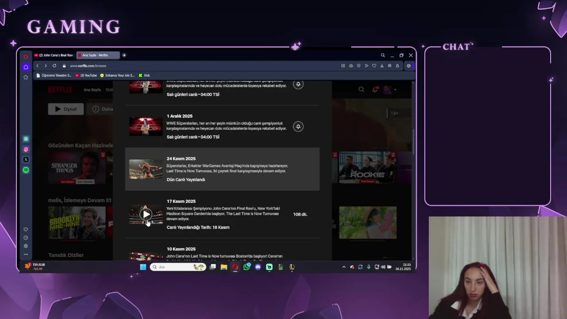Image resolution: width=567 pixels, height=319 pixels.
Task: Open the Opera menu logo
Action: [26, 56]
